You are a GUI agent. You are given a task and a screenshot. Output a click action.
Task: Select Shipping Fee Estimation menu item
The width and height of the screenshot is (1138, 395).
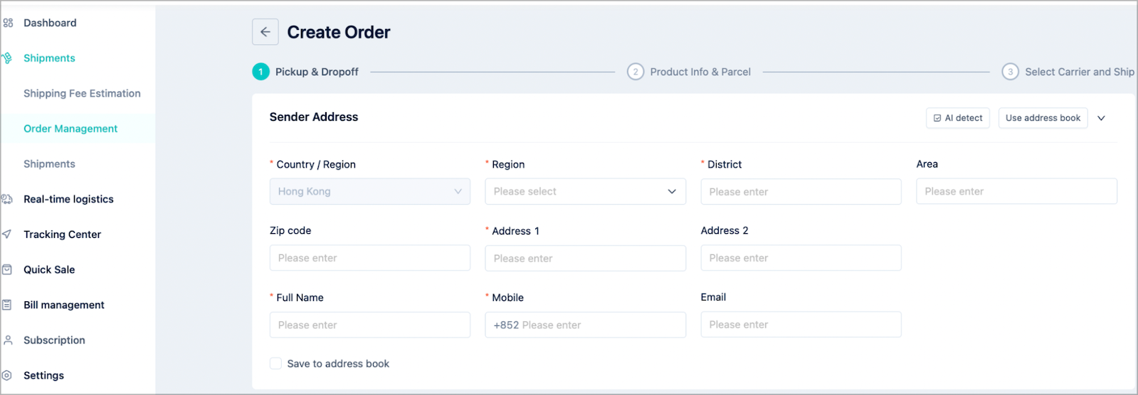tap(82, 93)
